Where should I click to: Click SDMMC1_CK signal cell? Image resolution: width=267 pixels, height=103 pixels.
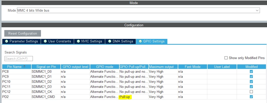pyautogui.click(x=46, y=92)
